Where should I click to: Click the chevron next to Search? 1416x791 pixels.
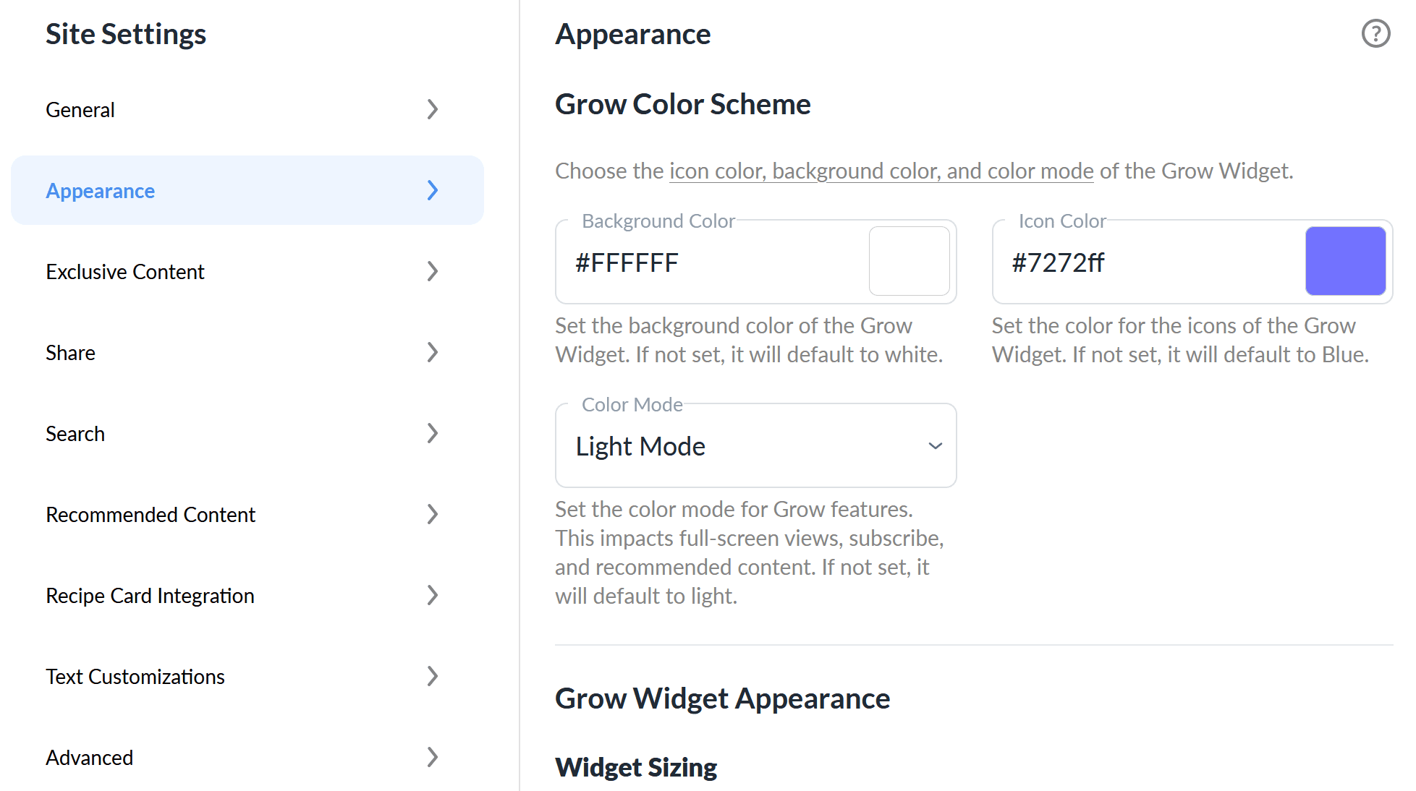[433, 433]
